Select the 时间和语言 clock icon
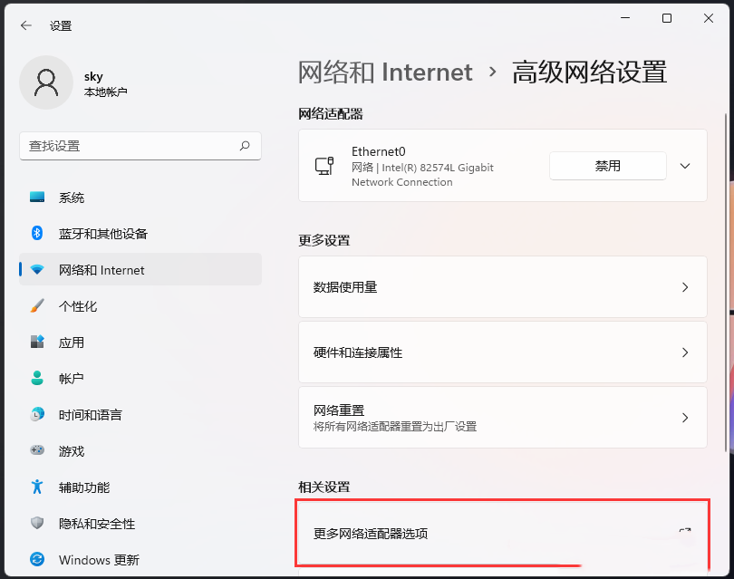734x579 pixels. click(36, 415)
